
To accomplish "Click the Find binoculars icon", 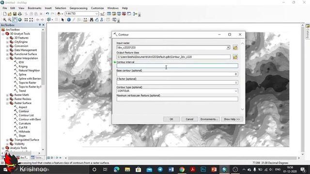I will click(x=92, y=20).
